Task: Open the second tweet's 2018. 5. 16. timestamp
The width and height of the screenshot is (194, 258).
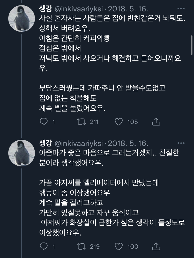Action: [x=127, y=143]
